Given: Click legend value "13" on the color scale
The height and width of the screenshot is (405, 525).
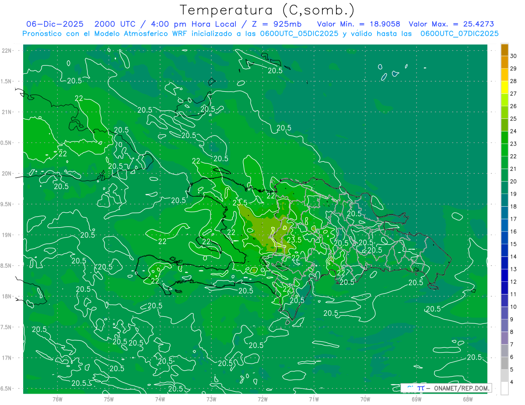Looking at the screenshot, I should pos(514,269).
